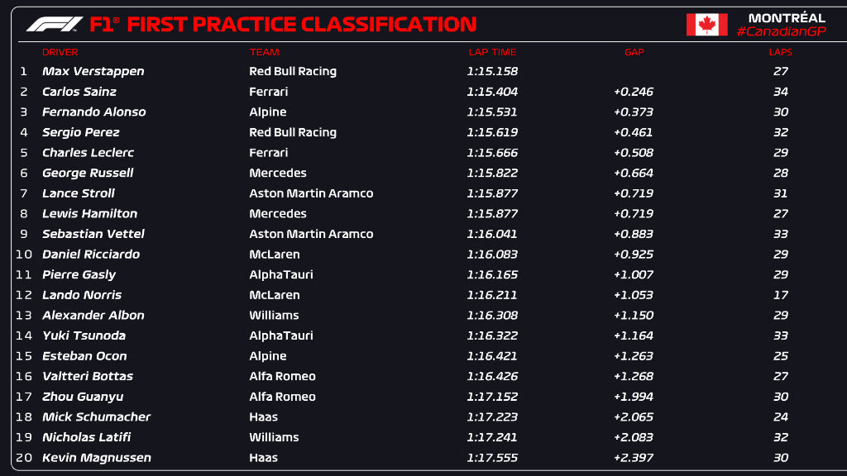Image resolution: width=847 pixels, height=476 pixels.
Task: Click Verstappen's lap time 1:15.158
Action: [x=492, y=71]
